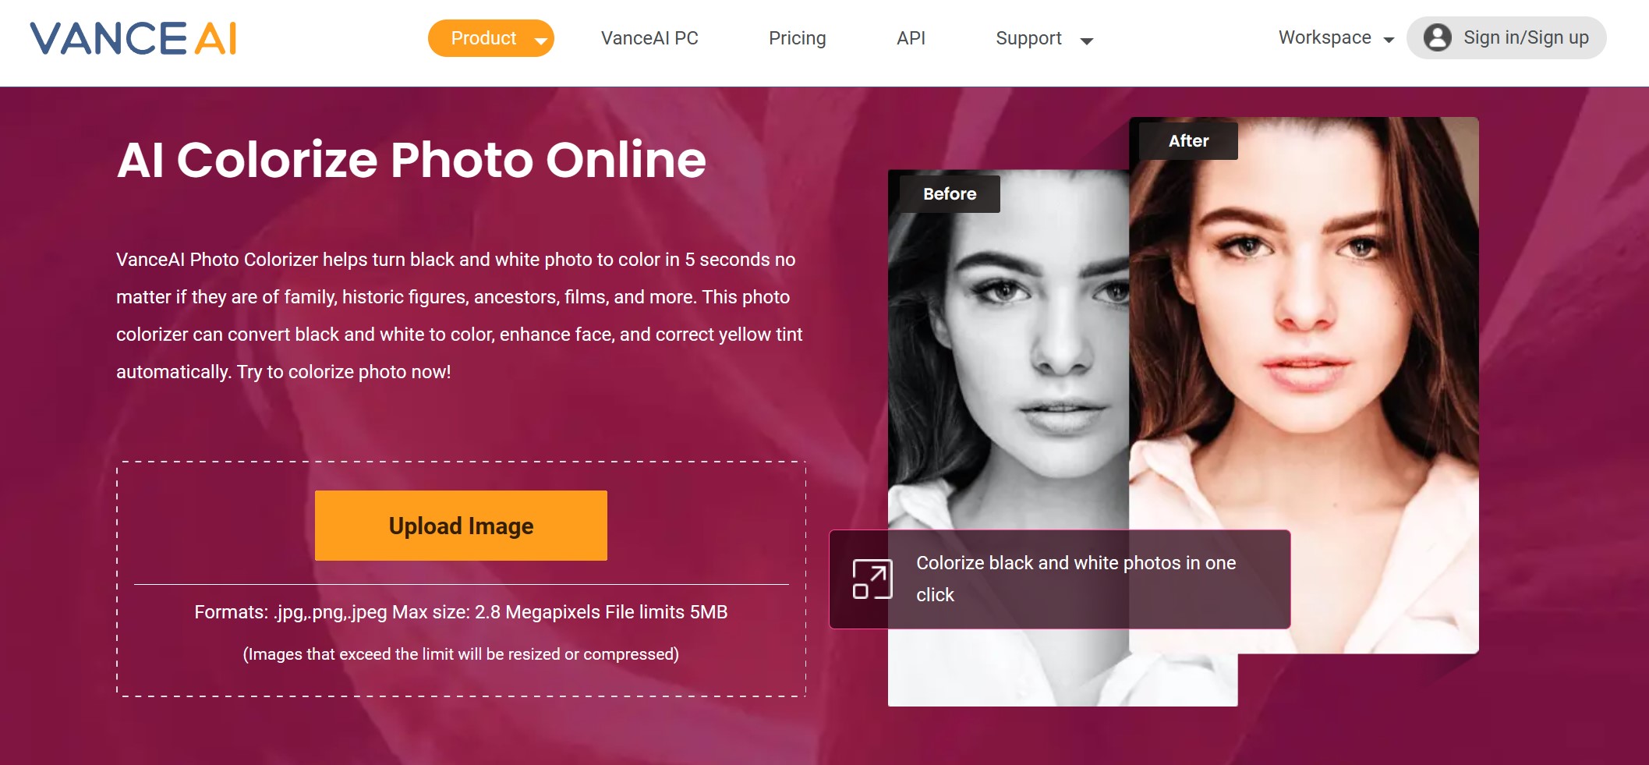Open the API page
This screenshot has width=1649, height=765.
click(911, 38)
